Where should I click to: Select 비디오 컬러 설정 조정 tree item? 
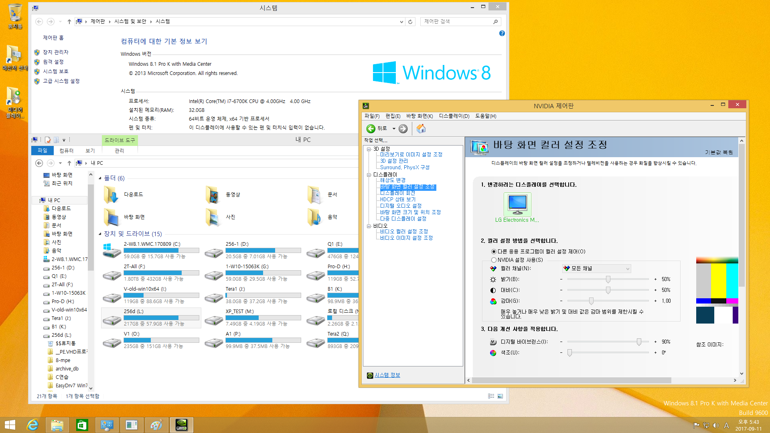click(404, 232)
